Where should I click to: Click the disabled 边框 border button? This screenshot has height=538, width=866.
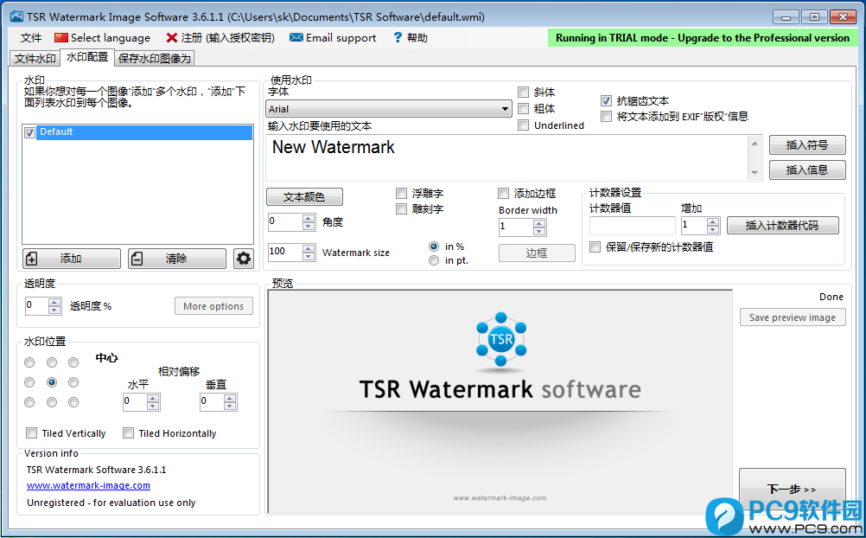(x=537, y=253)
